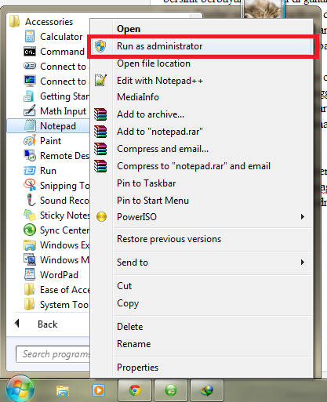
Task: Click the Windows Start orb
Action: pos(20,389)
